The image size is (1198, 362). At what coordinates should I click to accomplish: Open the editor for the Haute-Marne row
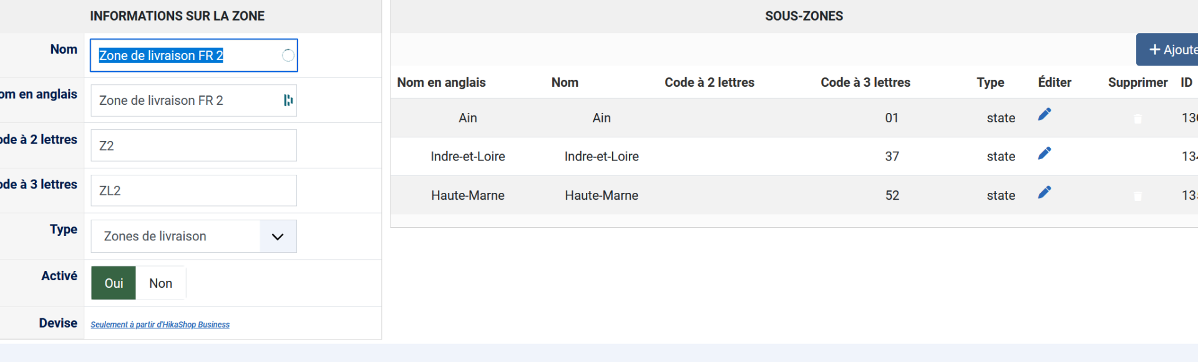1045,192
